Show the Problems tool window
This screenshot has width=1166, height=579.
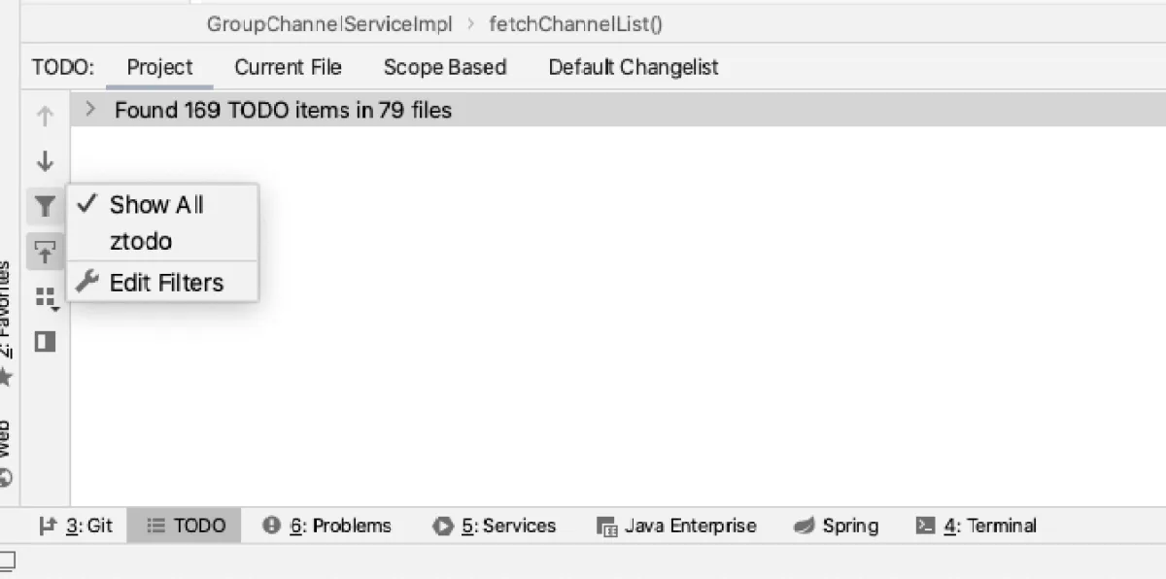click(327, 526)
